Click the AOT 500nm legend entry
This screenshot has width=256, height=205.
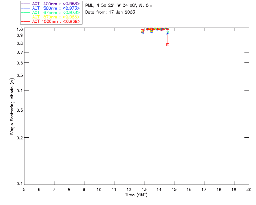click(x=50, y=8)
